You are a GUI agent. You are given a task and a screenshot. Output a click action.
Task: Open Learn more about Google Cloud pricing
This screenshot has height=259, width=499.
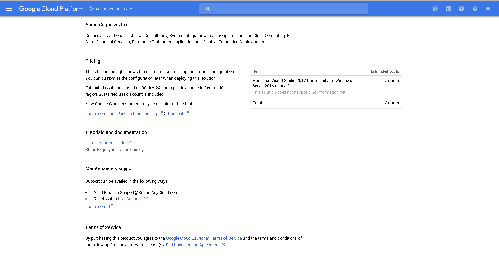click(x=121, y=114)
